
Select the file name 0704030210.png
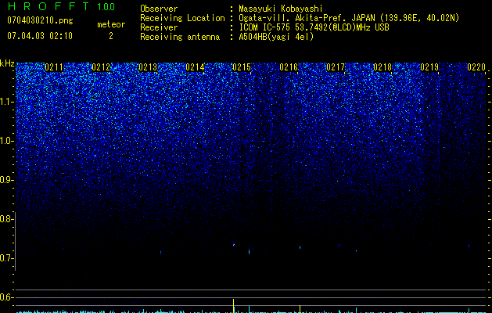[40, 20]
